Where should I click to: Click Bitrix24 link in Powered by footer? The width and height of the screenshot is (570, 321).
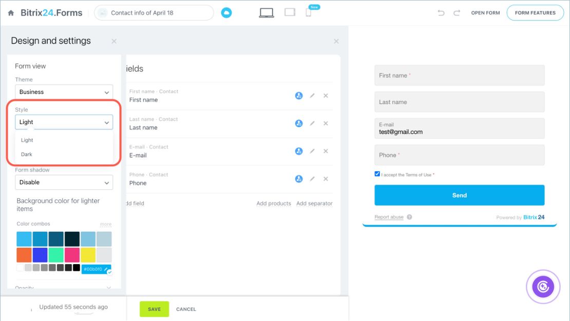point(534,217)
